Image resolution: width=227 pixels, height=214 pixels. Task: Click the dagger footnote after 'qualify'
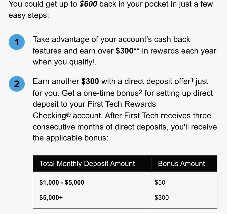coord(94,61)
